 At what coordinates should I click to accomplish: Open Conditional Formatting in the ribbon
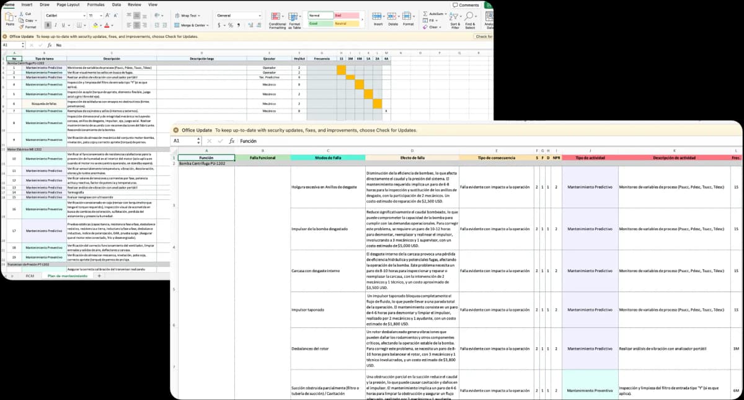[x=277, y=20]
